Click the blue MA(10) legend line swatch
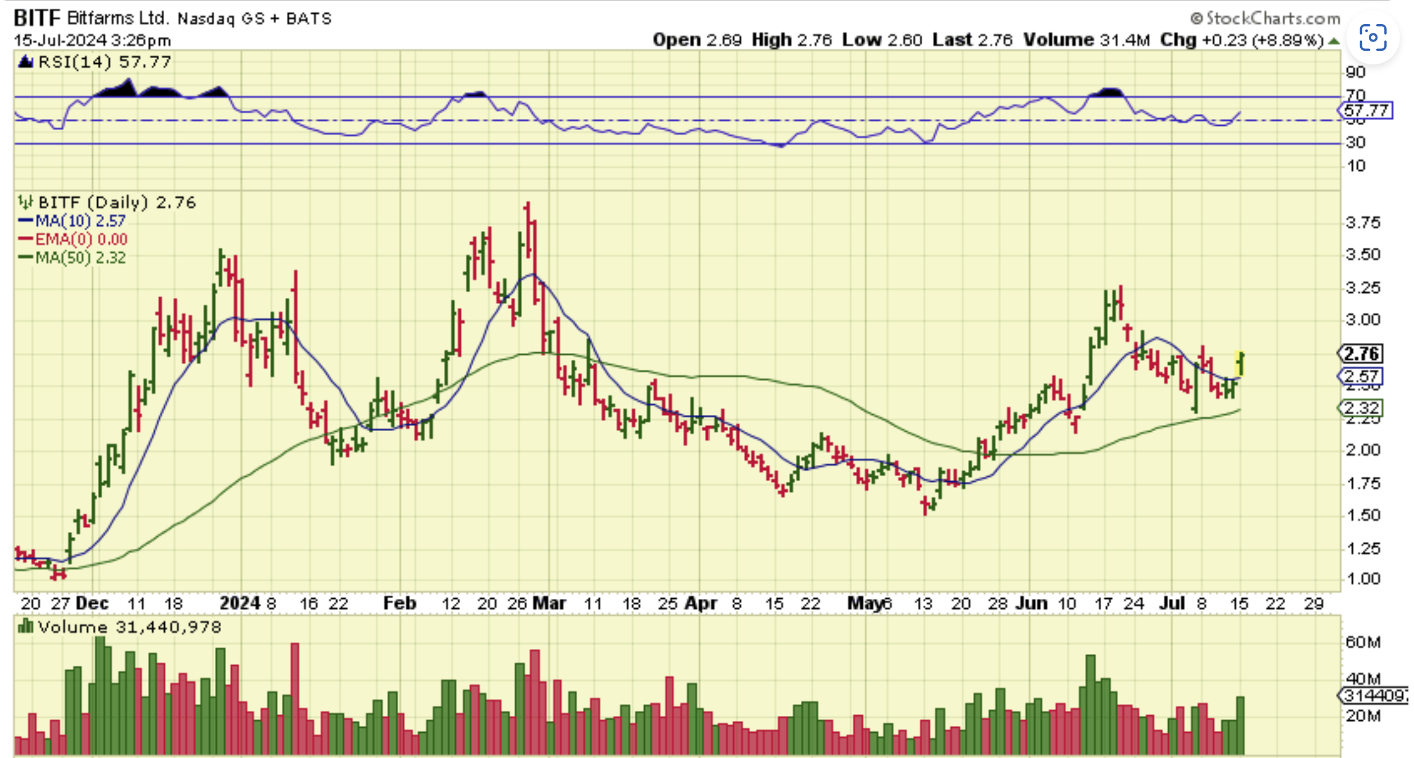The width and height of the screenshot is (1414, 758). (25, 220)
